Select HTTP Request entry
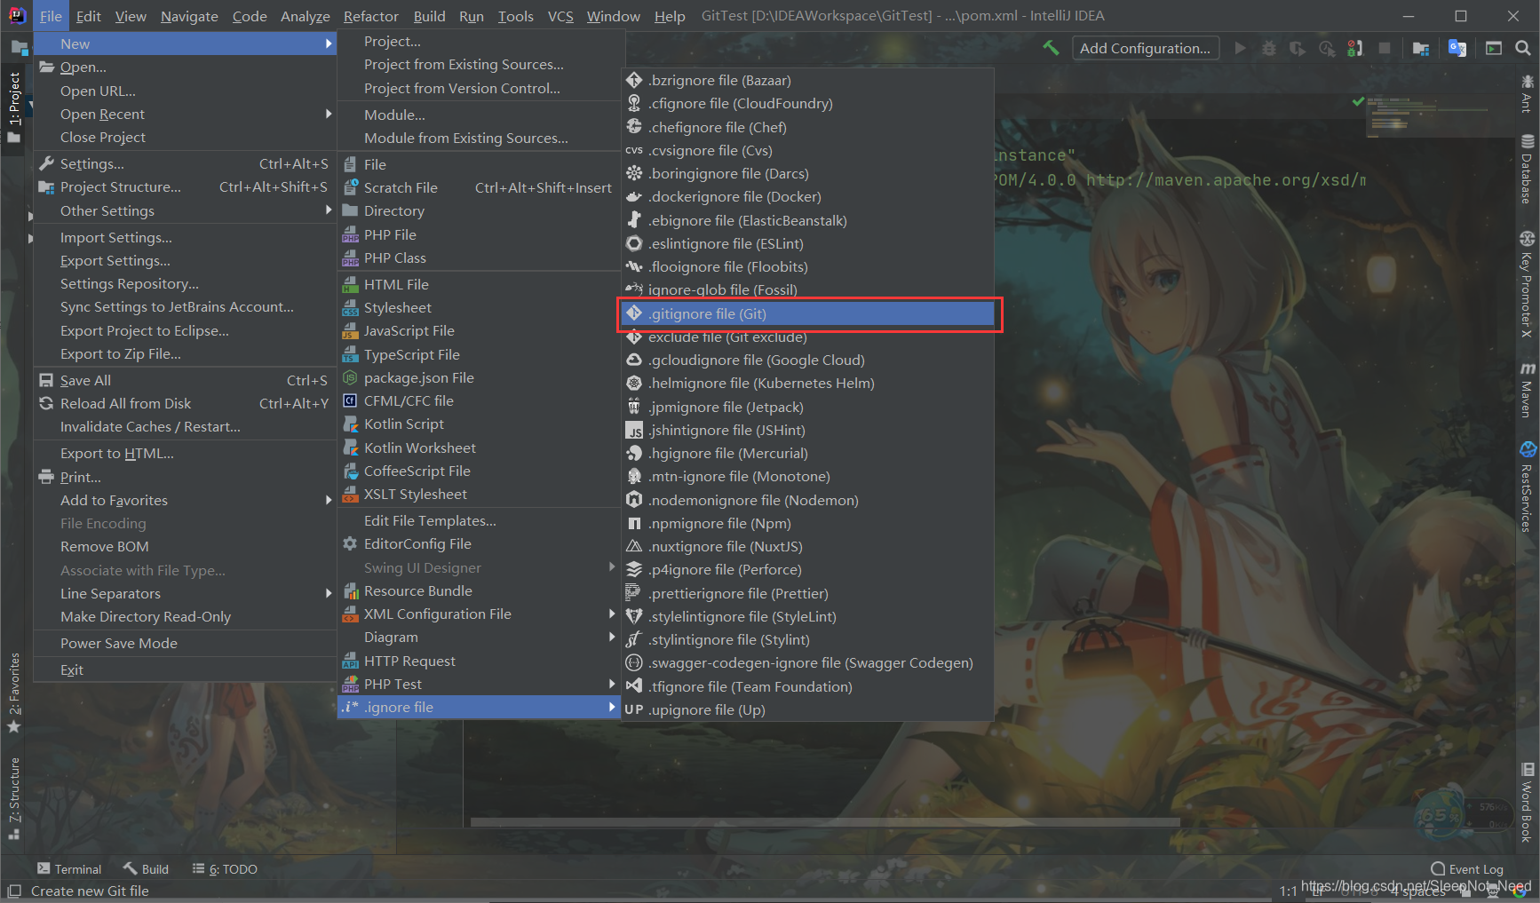This screenshot has height=903, width=1540. 479,661
